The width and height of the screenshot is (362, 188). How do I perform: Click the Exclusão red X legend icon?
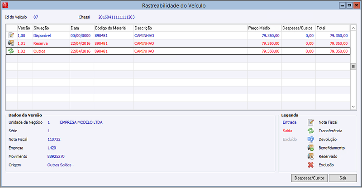tap(311, 165)
